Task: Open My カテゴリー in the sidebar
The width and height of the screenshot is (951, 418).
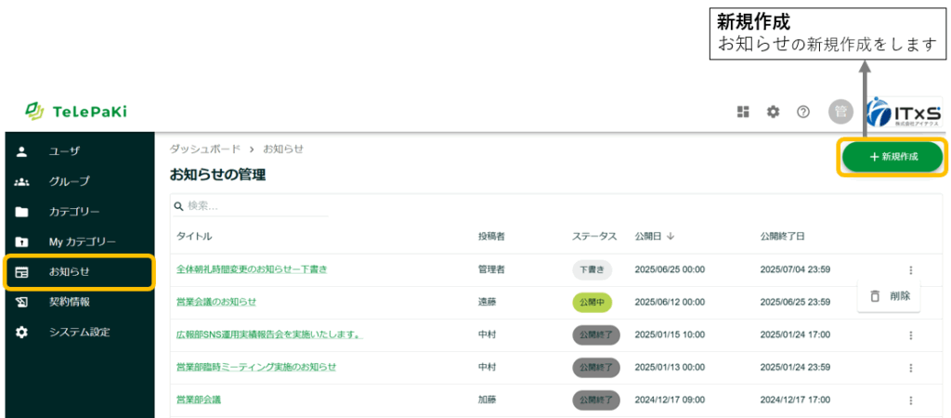Action: [82, 242]
